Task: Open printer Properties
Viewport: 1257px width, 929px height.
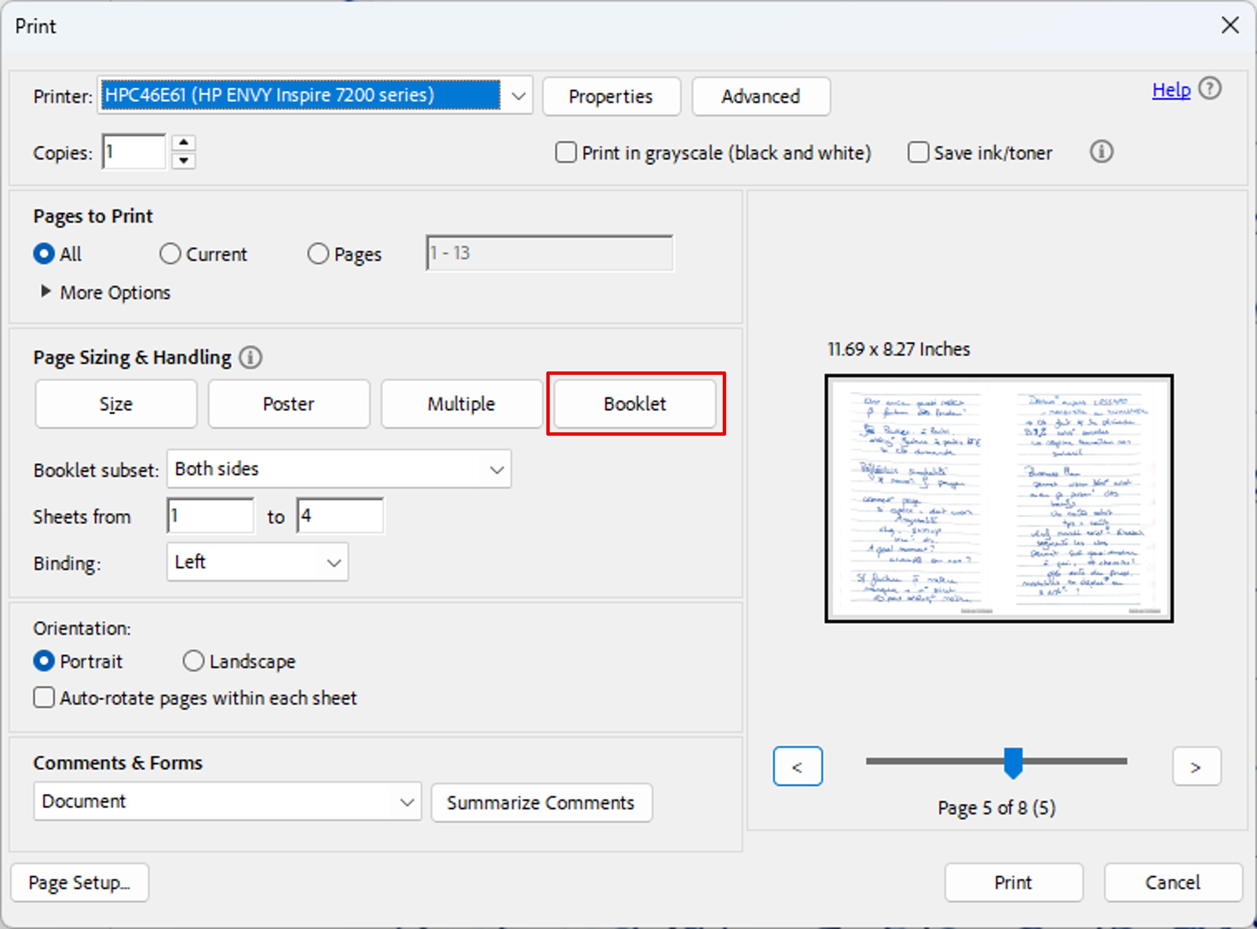Action: 611,97
